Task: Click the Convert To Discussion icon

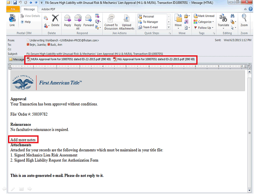Action: point(111,22)
